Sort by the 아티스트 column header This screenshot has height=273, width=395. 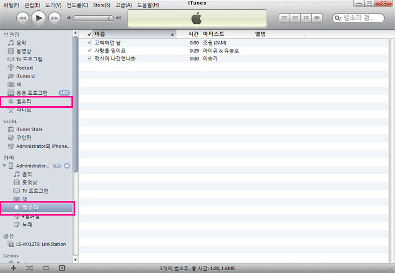227,34
